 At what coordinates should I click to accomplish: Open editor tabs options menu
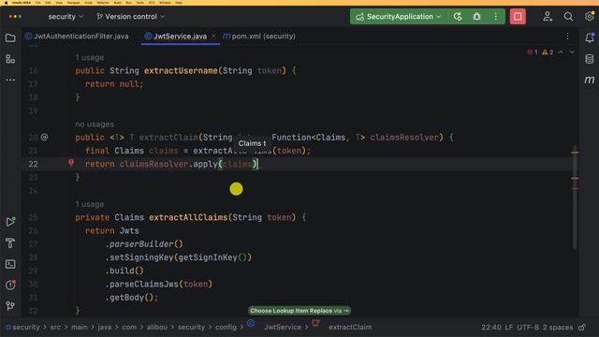point(568,37)
